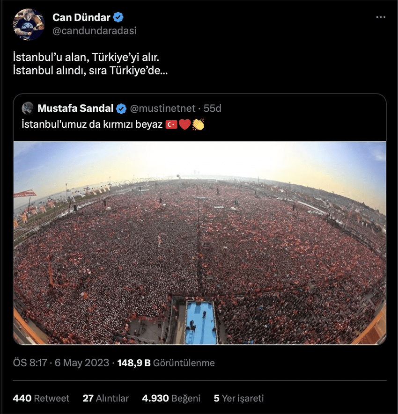The image size is (398, 414).
Task: Click verified badge beside Mustafa Sandal
Action: pos(121,109)
